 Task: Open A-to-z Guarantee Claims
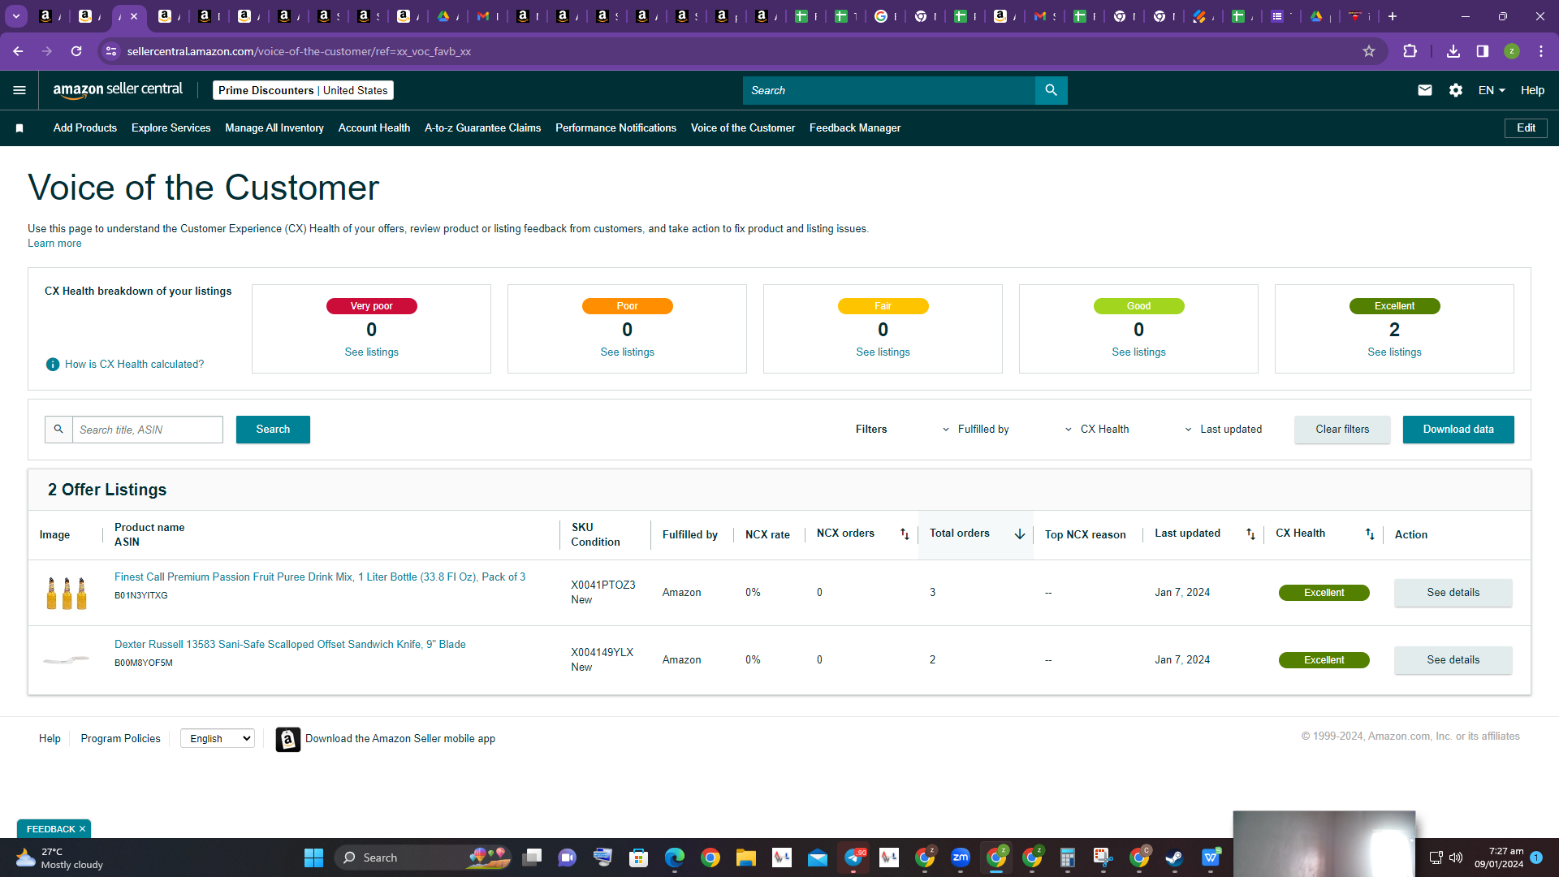pyautogui.click(x=483, y=128)
